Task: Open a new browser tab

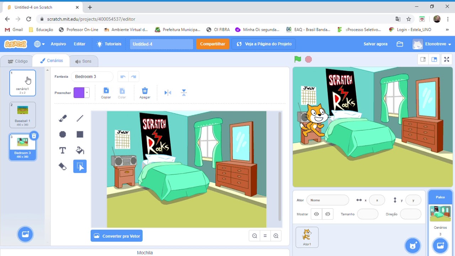Action: click(x=90, y=7)
